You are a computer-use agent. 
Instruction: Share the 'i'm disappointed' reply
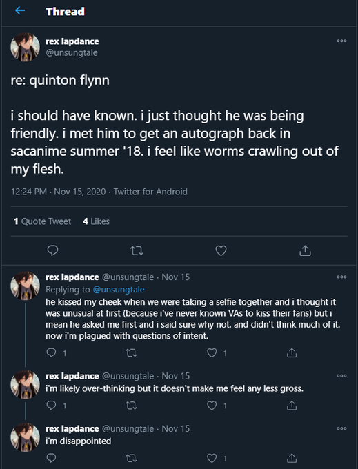(292, 458)
